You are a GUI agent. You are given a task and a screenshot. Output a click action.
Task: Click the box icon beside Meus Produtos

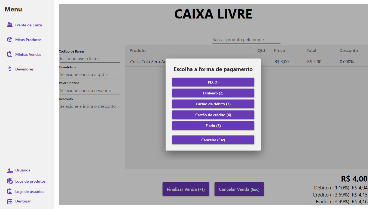(10, 40)
